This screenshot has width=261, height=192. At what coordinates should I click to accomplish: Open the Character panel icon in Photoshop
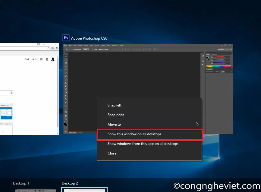203,61
